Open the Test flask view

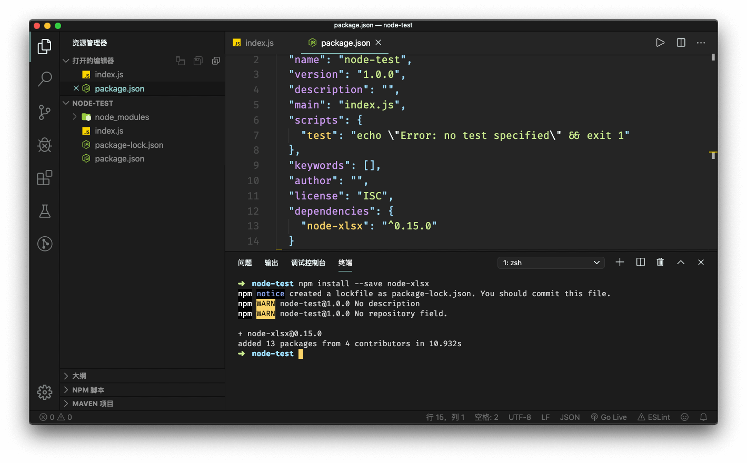tap(45, 211)
